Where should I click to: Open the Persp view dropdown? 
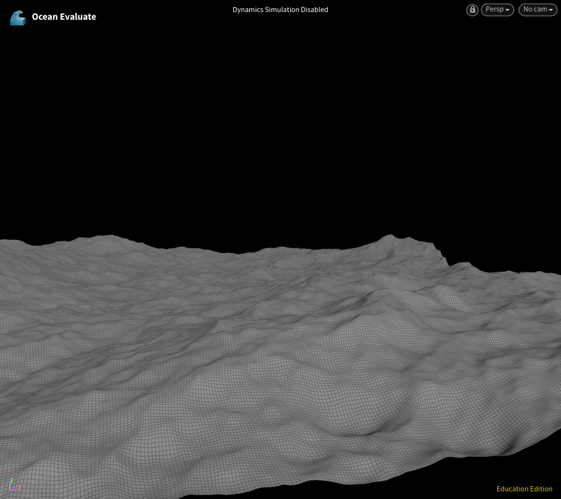497,10
